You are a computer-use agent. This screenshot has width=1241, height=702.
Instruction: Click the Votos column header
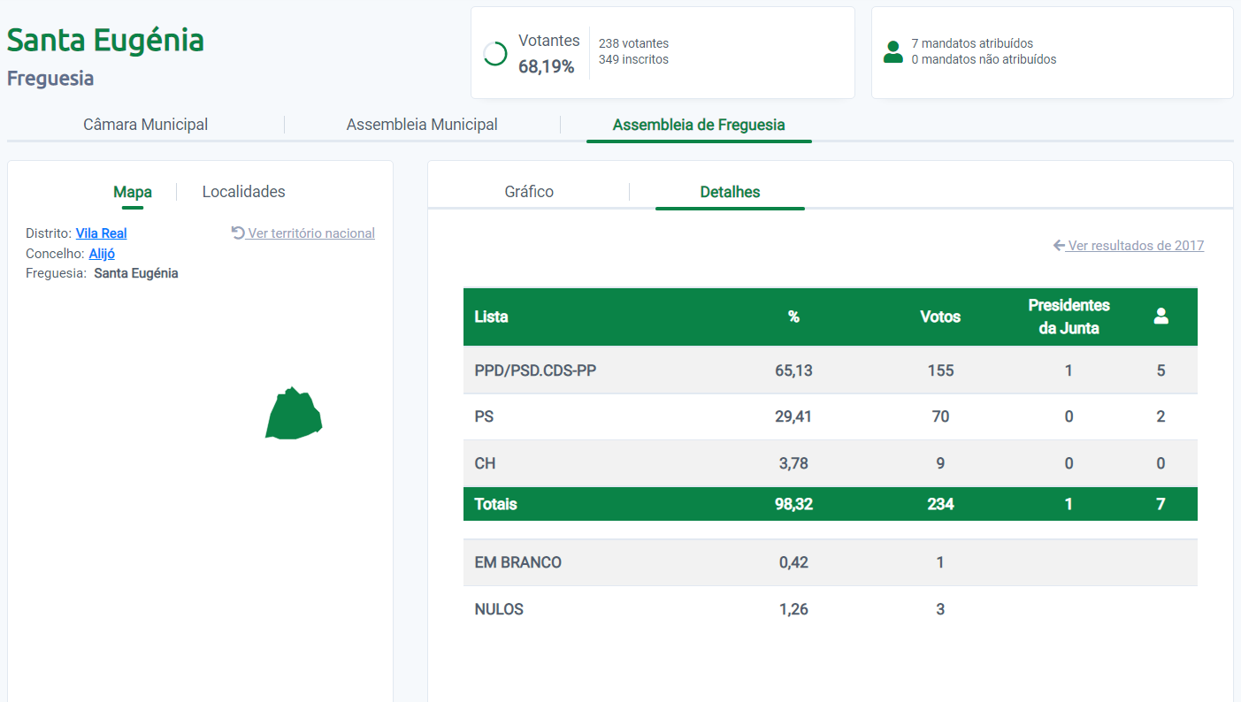click(939, 317)
